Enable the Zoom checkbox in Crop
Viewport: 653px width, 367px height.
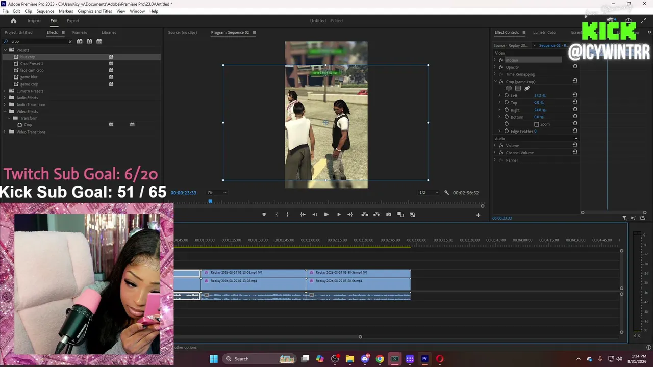coord(537,124)
